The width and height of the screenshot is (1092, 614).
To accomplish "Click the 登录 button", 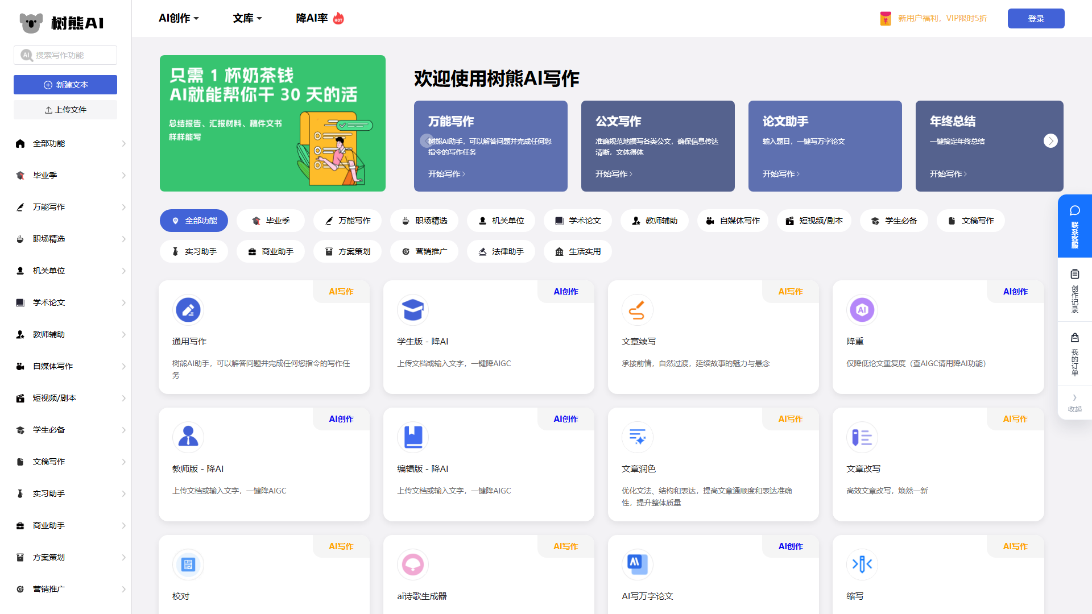I will point(1036,18).
